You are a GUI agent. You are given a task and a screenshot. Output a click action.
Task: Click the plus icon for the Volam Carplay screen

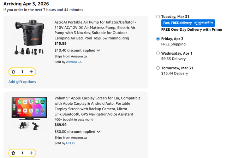tap(31, 153)
